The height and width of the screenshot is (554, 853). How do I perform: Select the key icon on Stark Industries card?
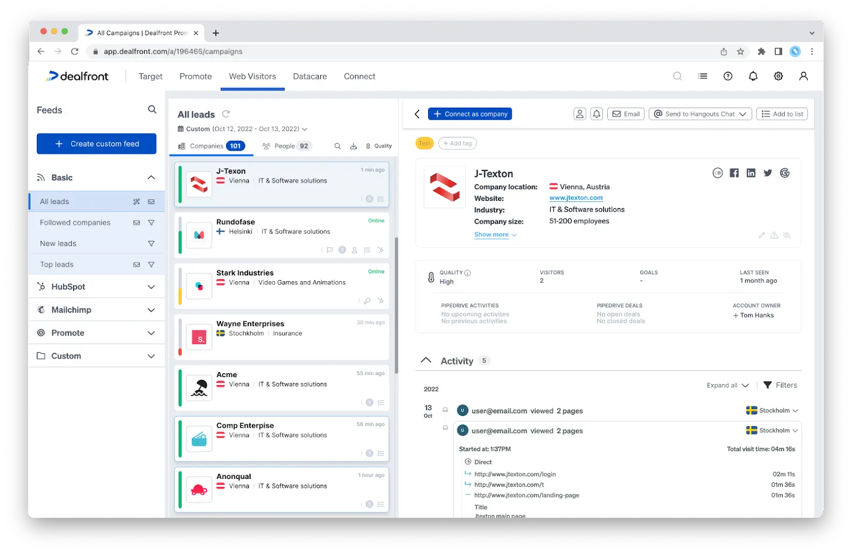click(367, 300)
